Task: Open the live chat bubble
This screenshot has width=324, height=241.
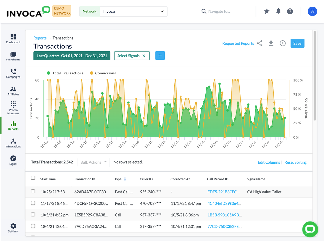Action: coord(310,229)
